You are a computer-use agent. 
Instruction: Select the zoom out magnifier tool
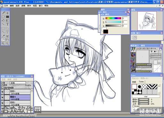pos(7,43)
